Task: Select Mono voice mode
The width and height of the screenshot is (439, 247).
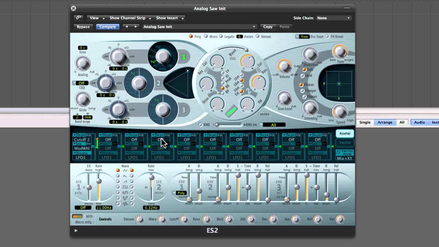Action: coord(206,36)
